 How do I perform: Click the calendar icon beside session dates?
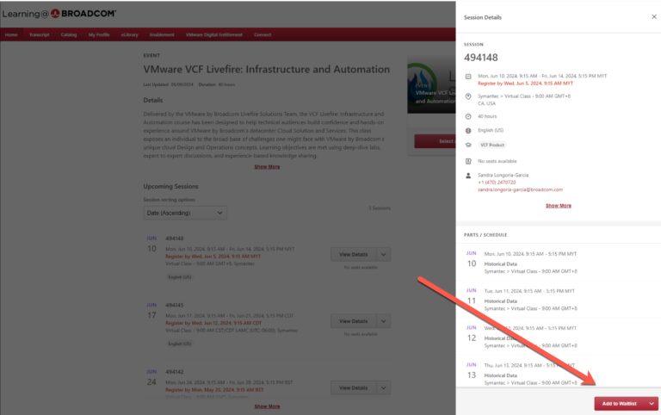[x=468, y=77]
